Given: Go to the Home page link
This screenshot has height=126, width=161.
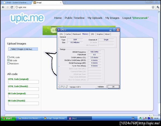Looking at the screenshot, I should (x=58, y=18).
